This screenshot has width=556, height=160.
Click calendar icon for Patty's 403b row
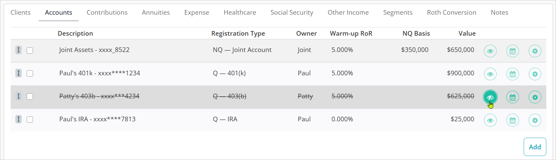tap(512, 97)
